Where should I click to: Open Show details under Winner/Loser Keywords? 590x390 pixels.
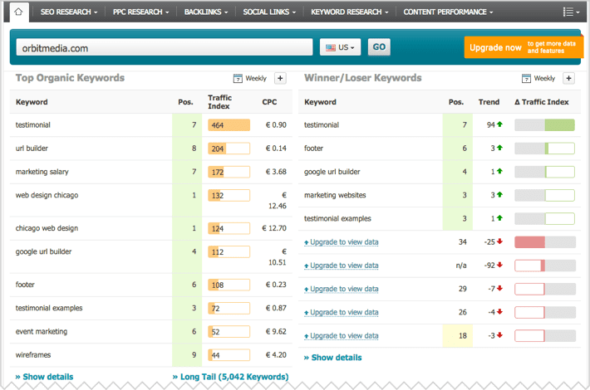(x=332, y=358)
